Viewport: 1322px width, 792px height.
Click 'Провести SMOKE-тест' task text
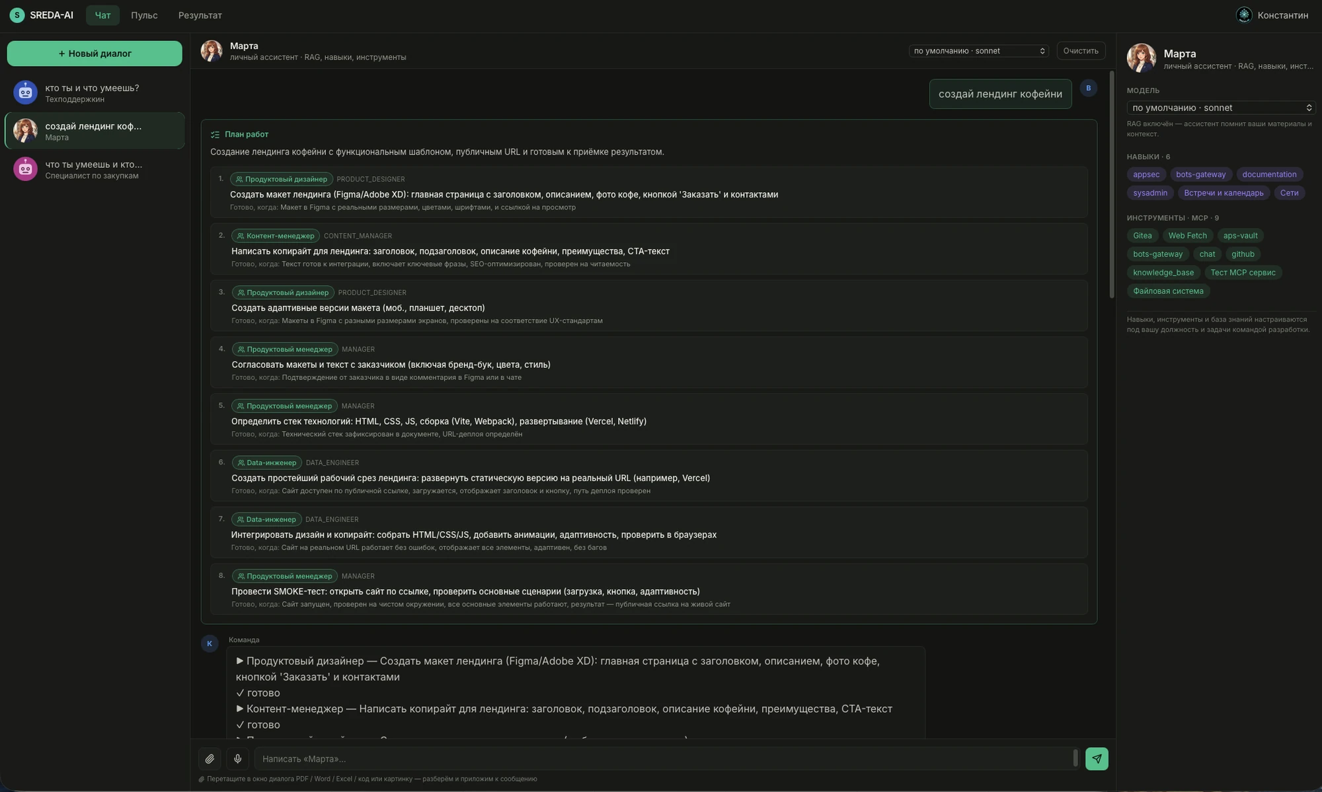pos(465,591)
